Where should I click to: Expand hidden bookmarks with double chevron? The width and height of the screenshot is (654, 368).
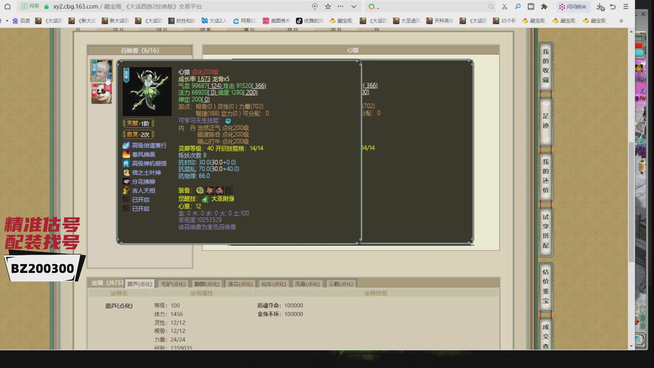pyautogui.click(x=621, y=21)
